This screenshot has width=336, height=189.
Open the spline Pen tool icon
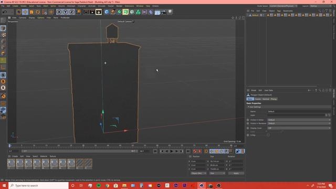coord(113,12)
